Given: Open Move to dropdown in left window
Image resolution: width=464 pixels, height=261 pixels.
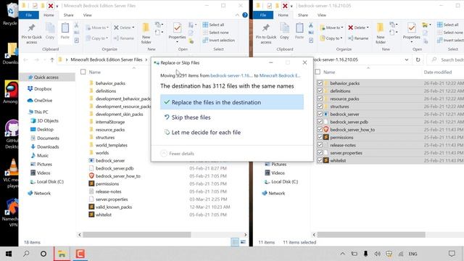Looking at the screenshot, I should point(97,28).
